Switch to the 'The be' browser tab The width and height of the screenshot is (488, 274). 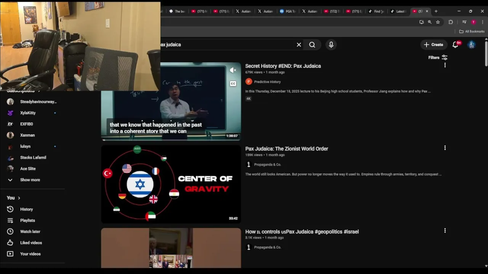pyautogui.click(x=177, y=11)
